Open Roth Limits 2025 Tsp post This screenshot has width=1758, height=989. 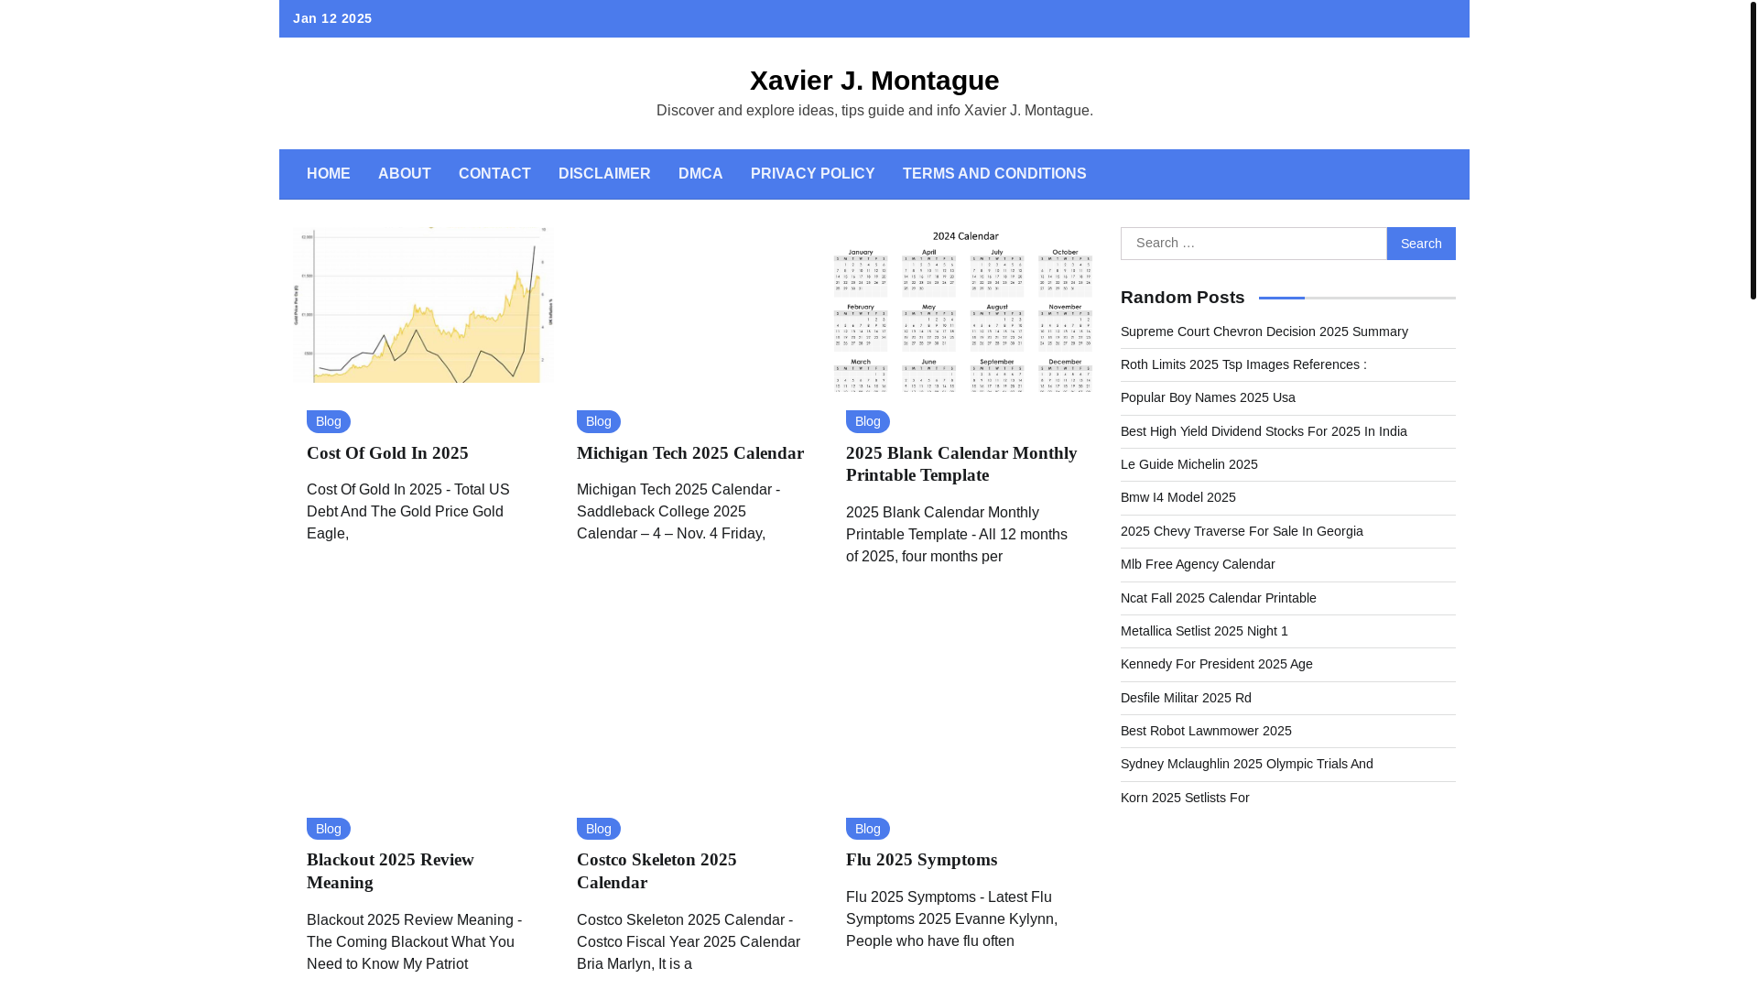(1243, 364)
